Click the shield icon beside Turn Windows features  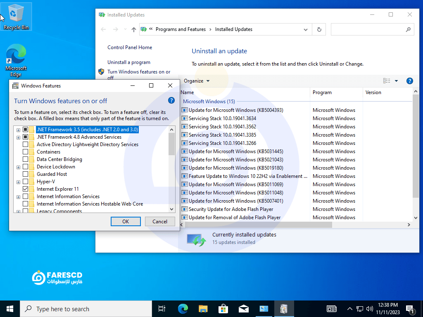pyautogui.click(x=101, y=72)
